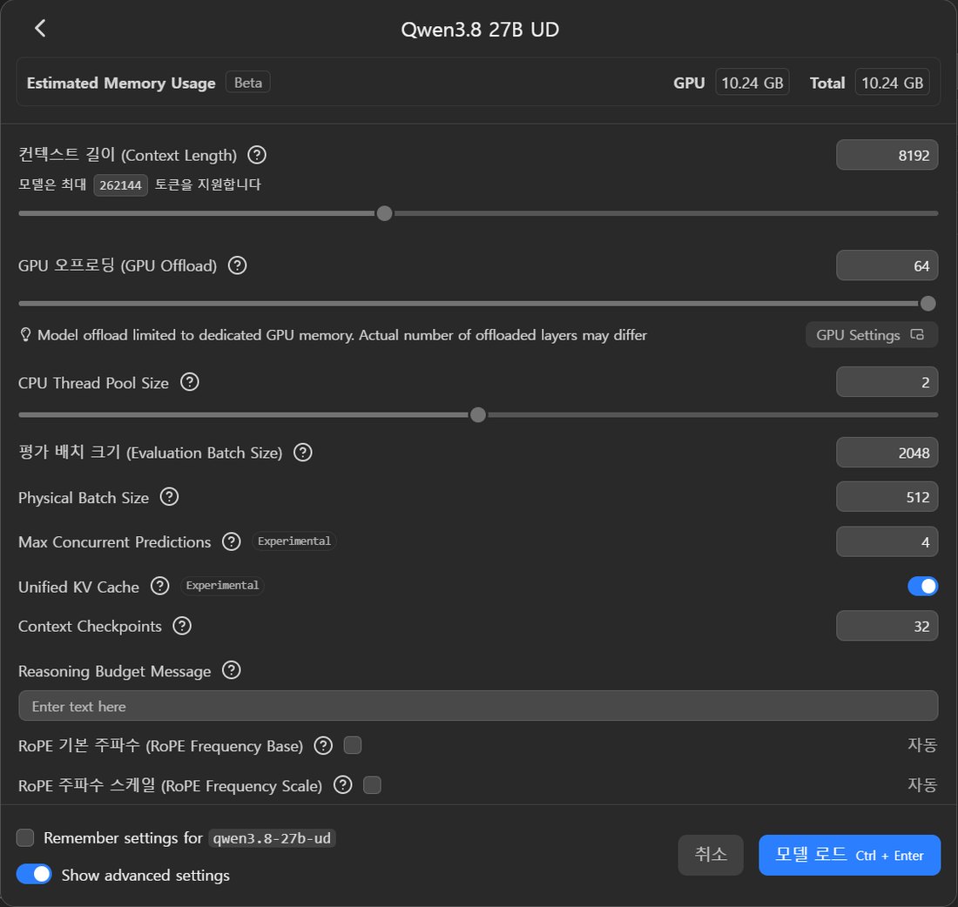The height and width of the screenshot is (907, 958).
Task: Click Experimental tag beside Max Concurrent Predictions
Action: coord(293,541)
